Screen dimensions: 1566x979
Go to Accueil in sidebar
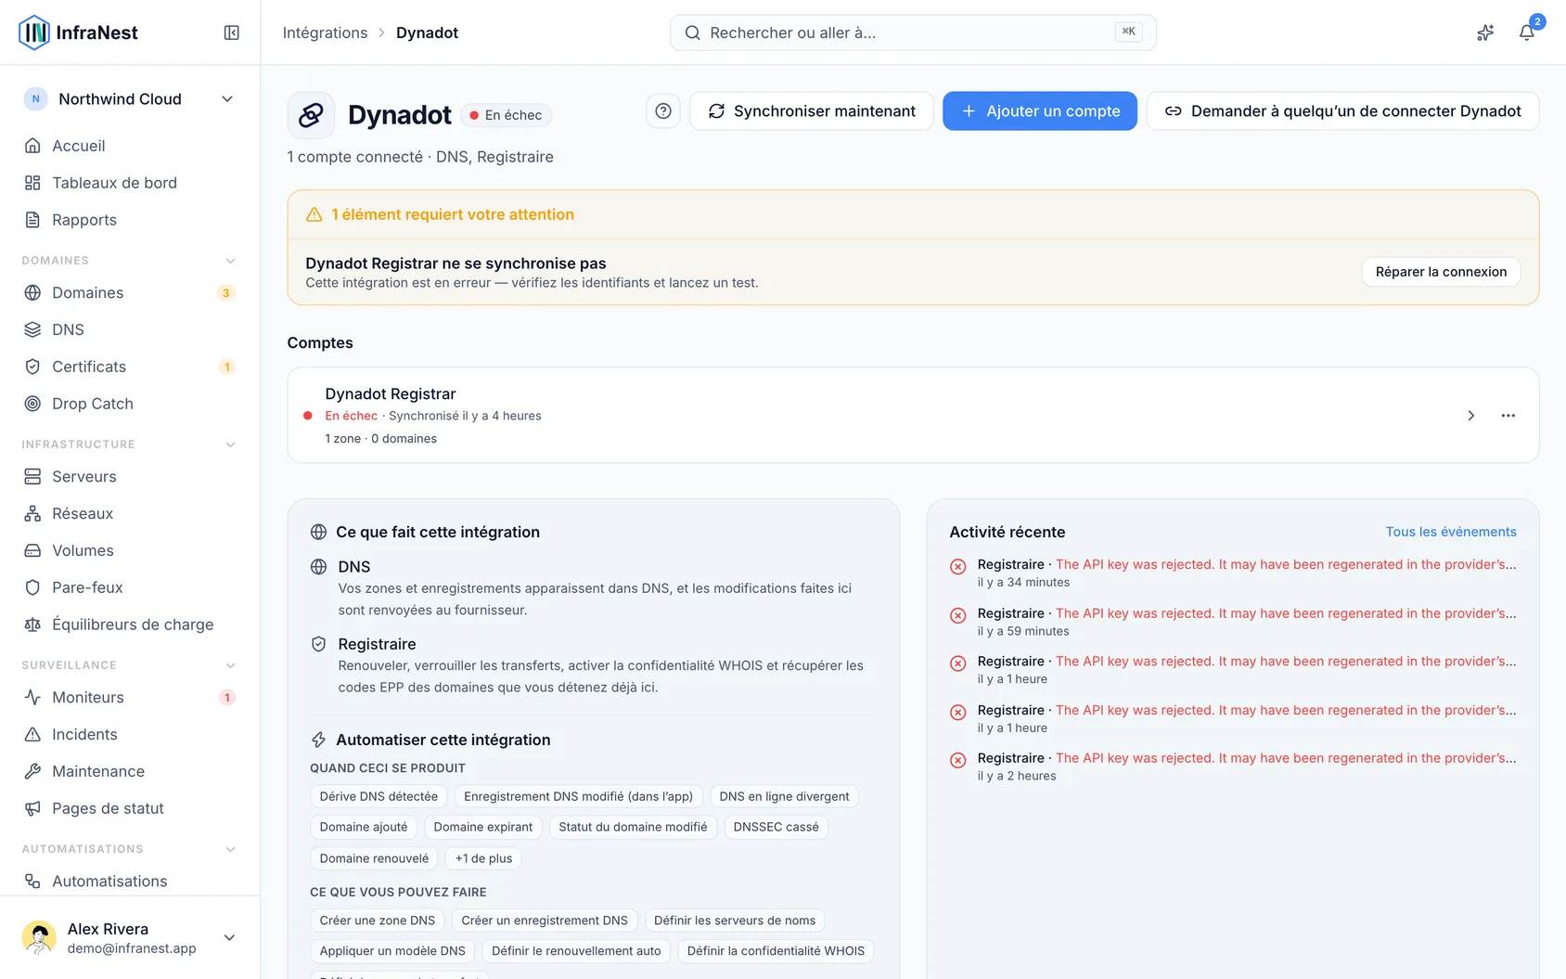[x=130, y=146]
